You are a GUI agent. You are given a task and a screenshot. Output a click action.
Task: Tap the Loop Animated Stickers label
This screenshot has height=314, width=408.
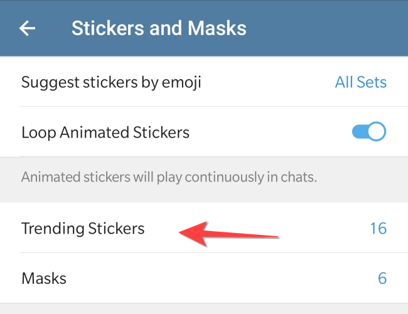[x=105, y=133]
